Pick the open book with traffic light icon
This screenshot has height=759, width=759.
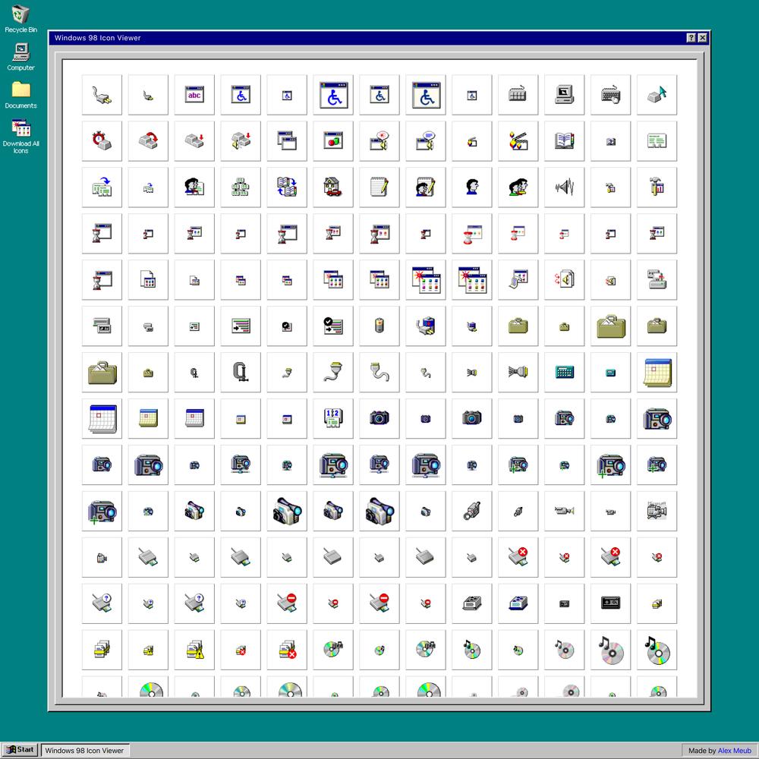pyautogui.click(x=565, y=141)
